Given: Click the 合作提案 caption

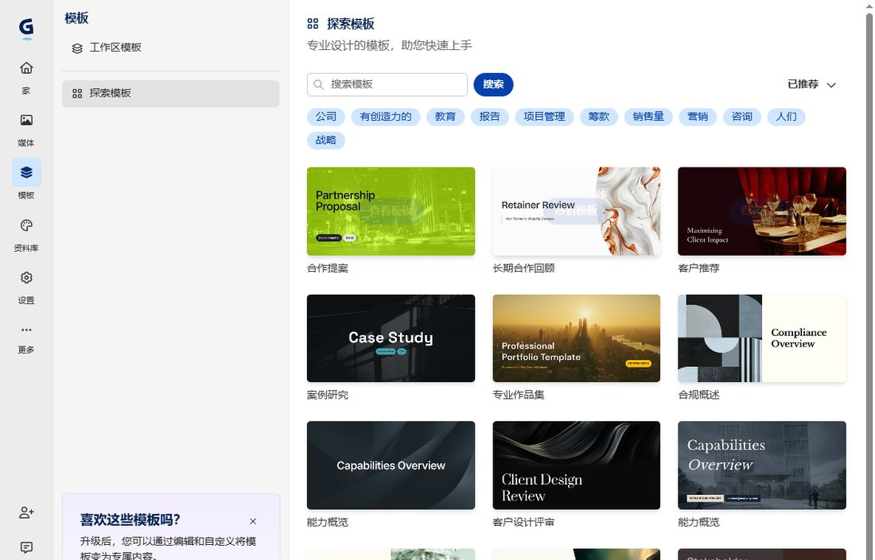Looking at the screenshot, I should click(328, 268).
